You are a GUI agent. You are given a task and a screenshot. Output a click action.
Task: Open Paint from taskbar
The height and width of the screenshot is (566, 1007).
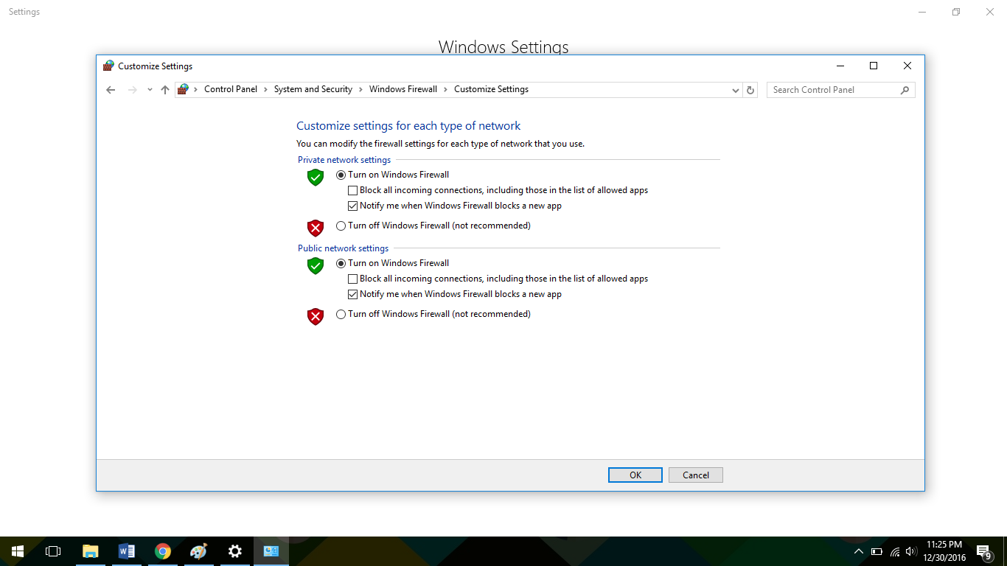pyautogui.click(x=198, y=551)
